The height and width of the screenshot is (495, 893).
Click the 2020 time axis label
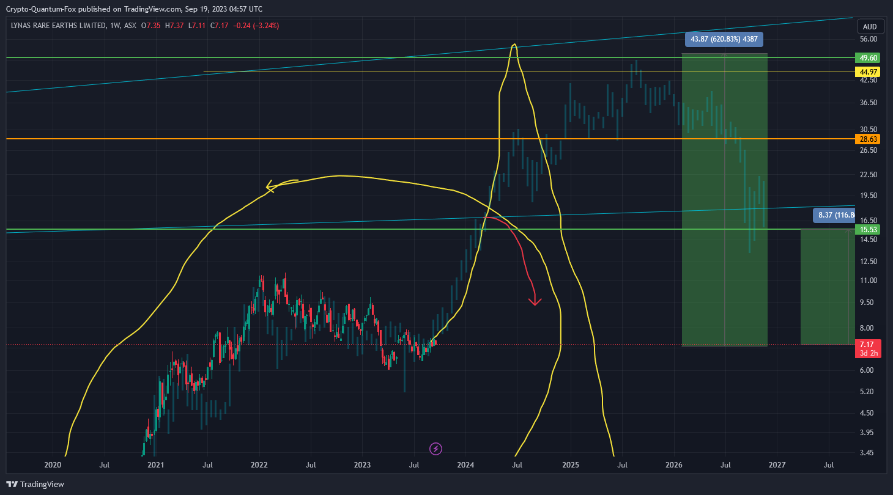53,466
